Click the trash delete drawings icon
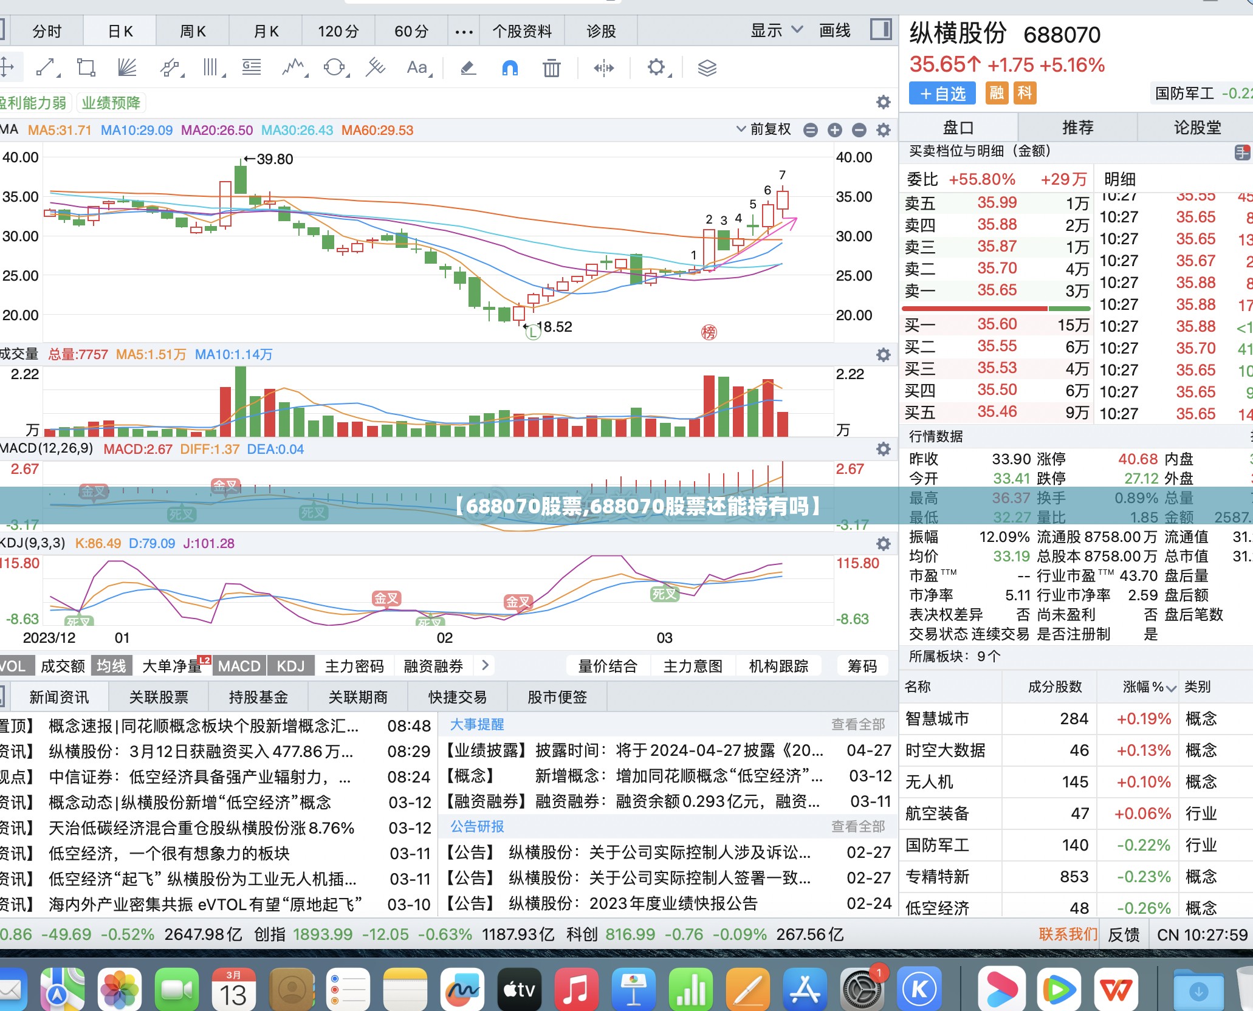 tap(551, 67)
